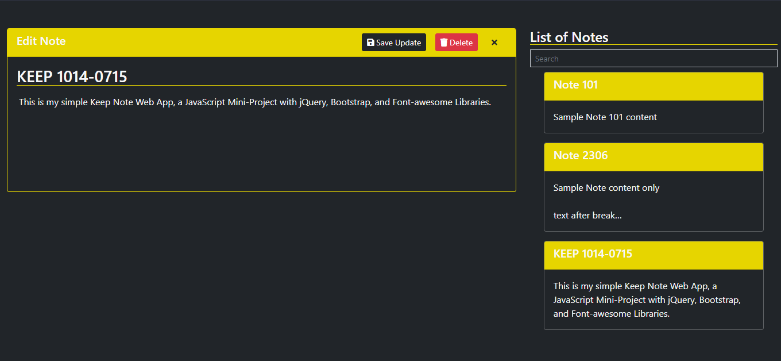Image resolution: width=781 pixels, height=361 pixels.
Task: Click the red Delete button label
Action: pyautogui.click(x=461, y=43)
